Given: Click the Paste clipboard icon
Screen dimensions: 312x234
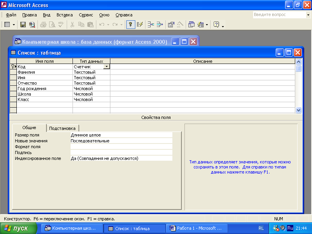Looking at the screenshot, I should click(x=90, y=25).
